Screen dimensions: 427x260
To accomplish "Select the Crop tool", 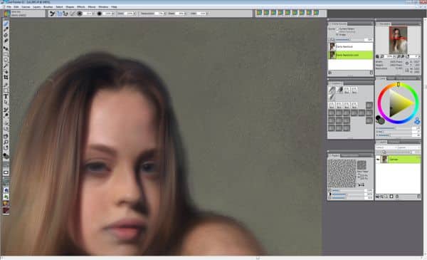I will click(6, 78).
